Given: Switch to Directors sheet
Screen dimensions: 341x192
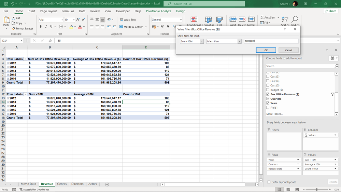Looking at the screenshot, I should (x=77, y=184).
